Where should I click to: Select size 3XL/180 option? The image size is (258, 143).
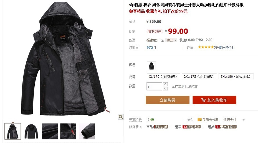236,76
